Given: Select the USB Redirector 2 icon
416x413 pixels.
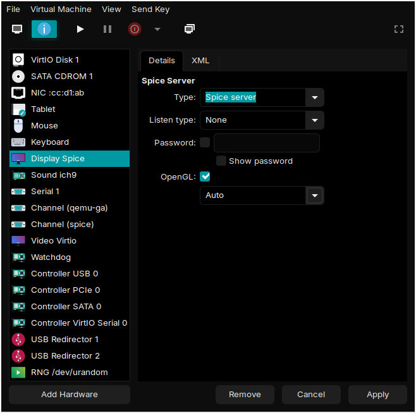Looking at the screenshot, I should pyautogui.click(x=18, y=356).
